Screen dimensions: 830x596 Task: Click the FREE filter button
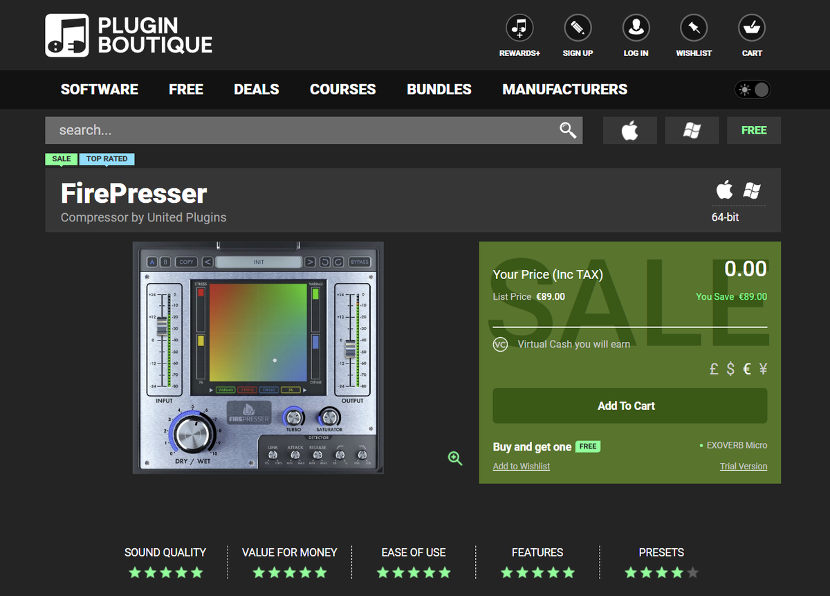[x=754, y=130]
